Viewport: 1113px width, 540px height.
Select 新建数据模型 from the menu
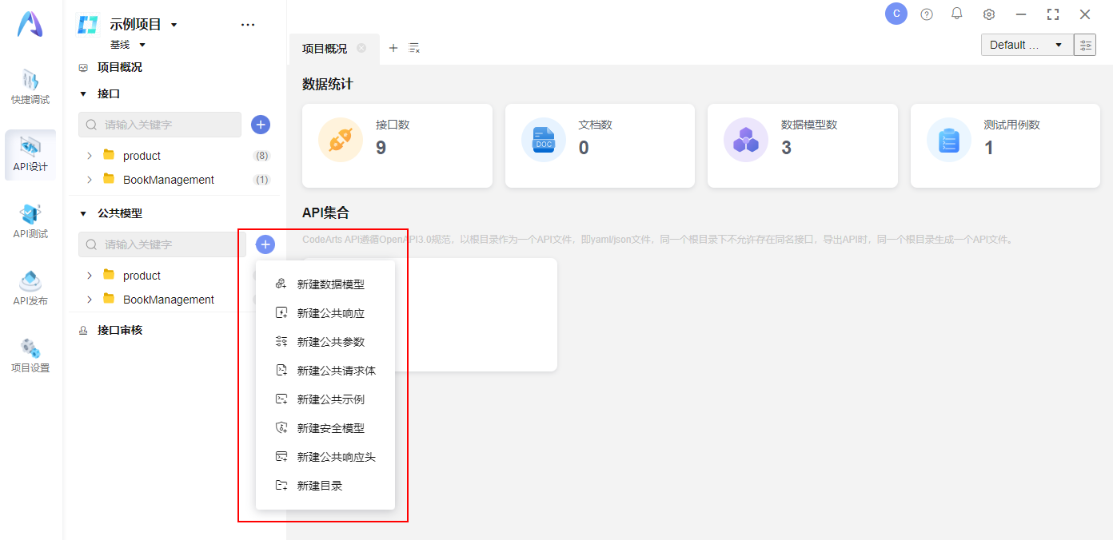[x=325, y=284]
